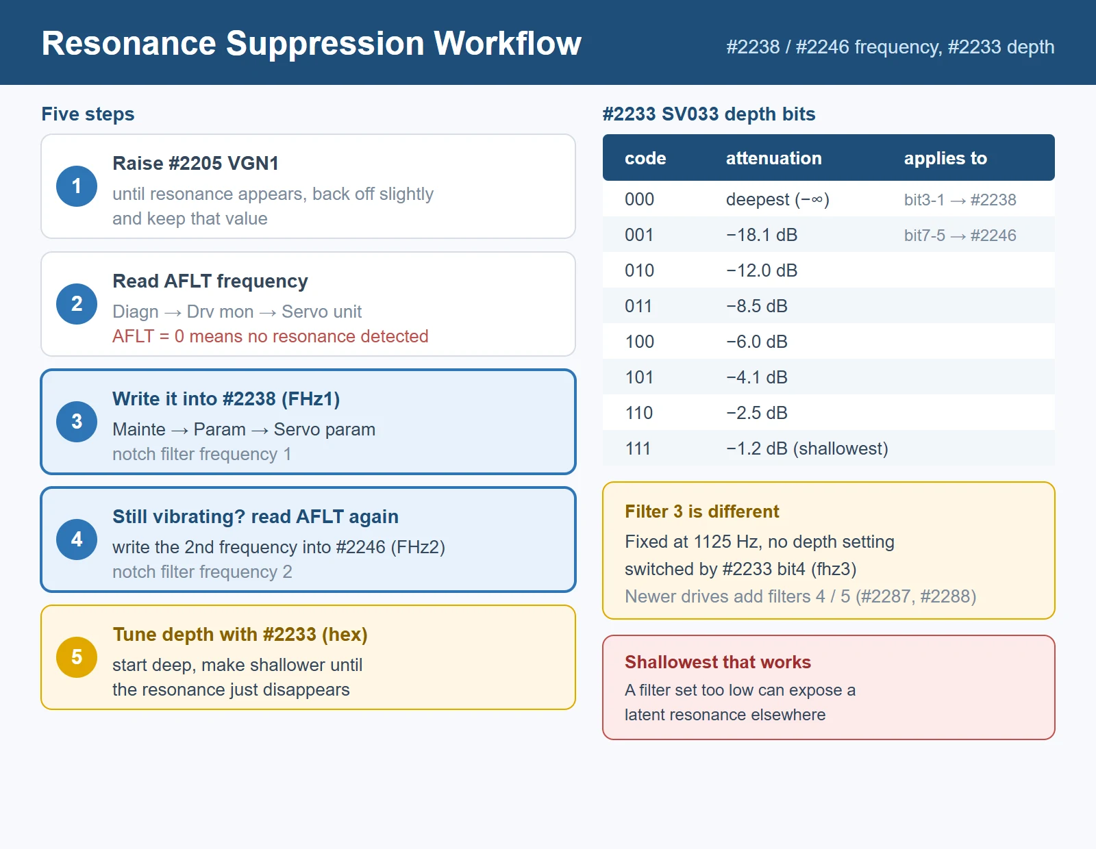Select the '−8.5 dB' value
The image size is (1096, 849).
pos(757,306)
